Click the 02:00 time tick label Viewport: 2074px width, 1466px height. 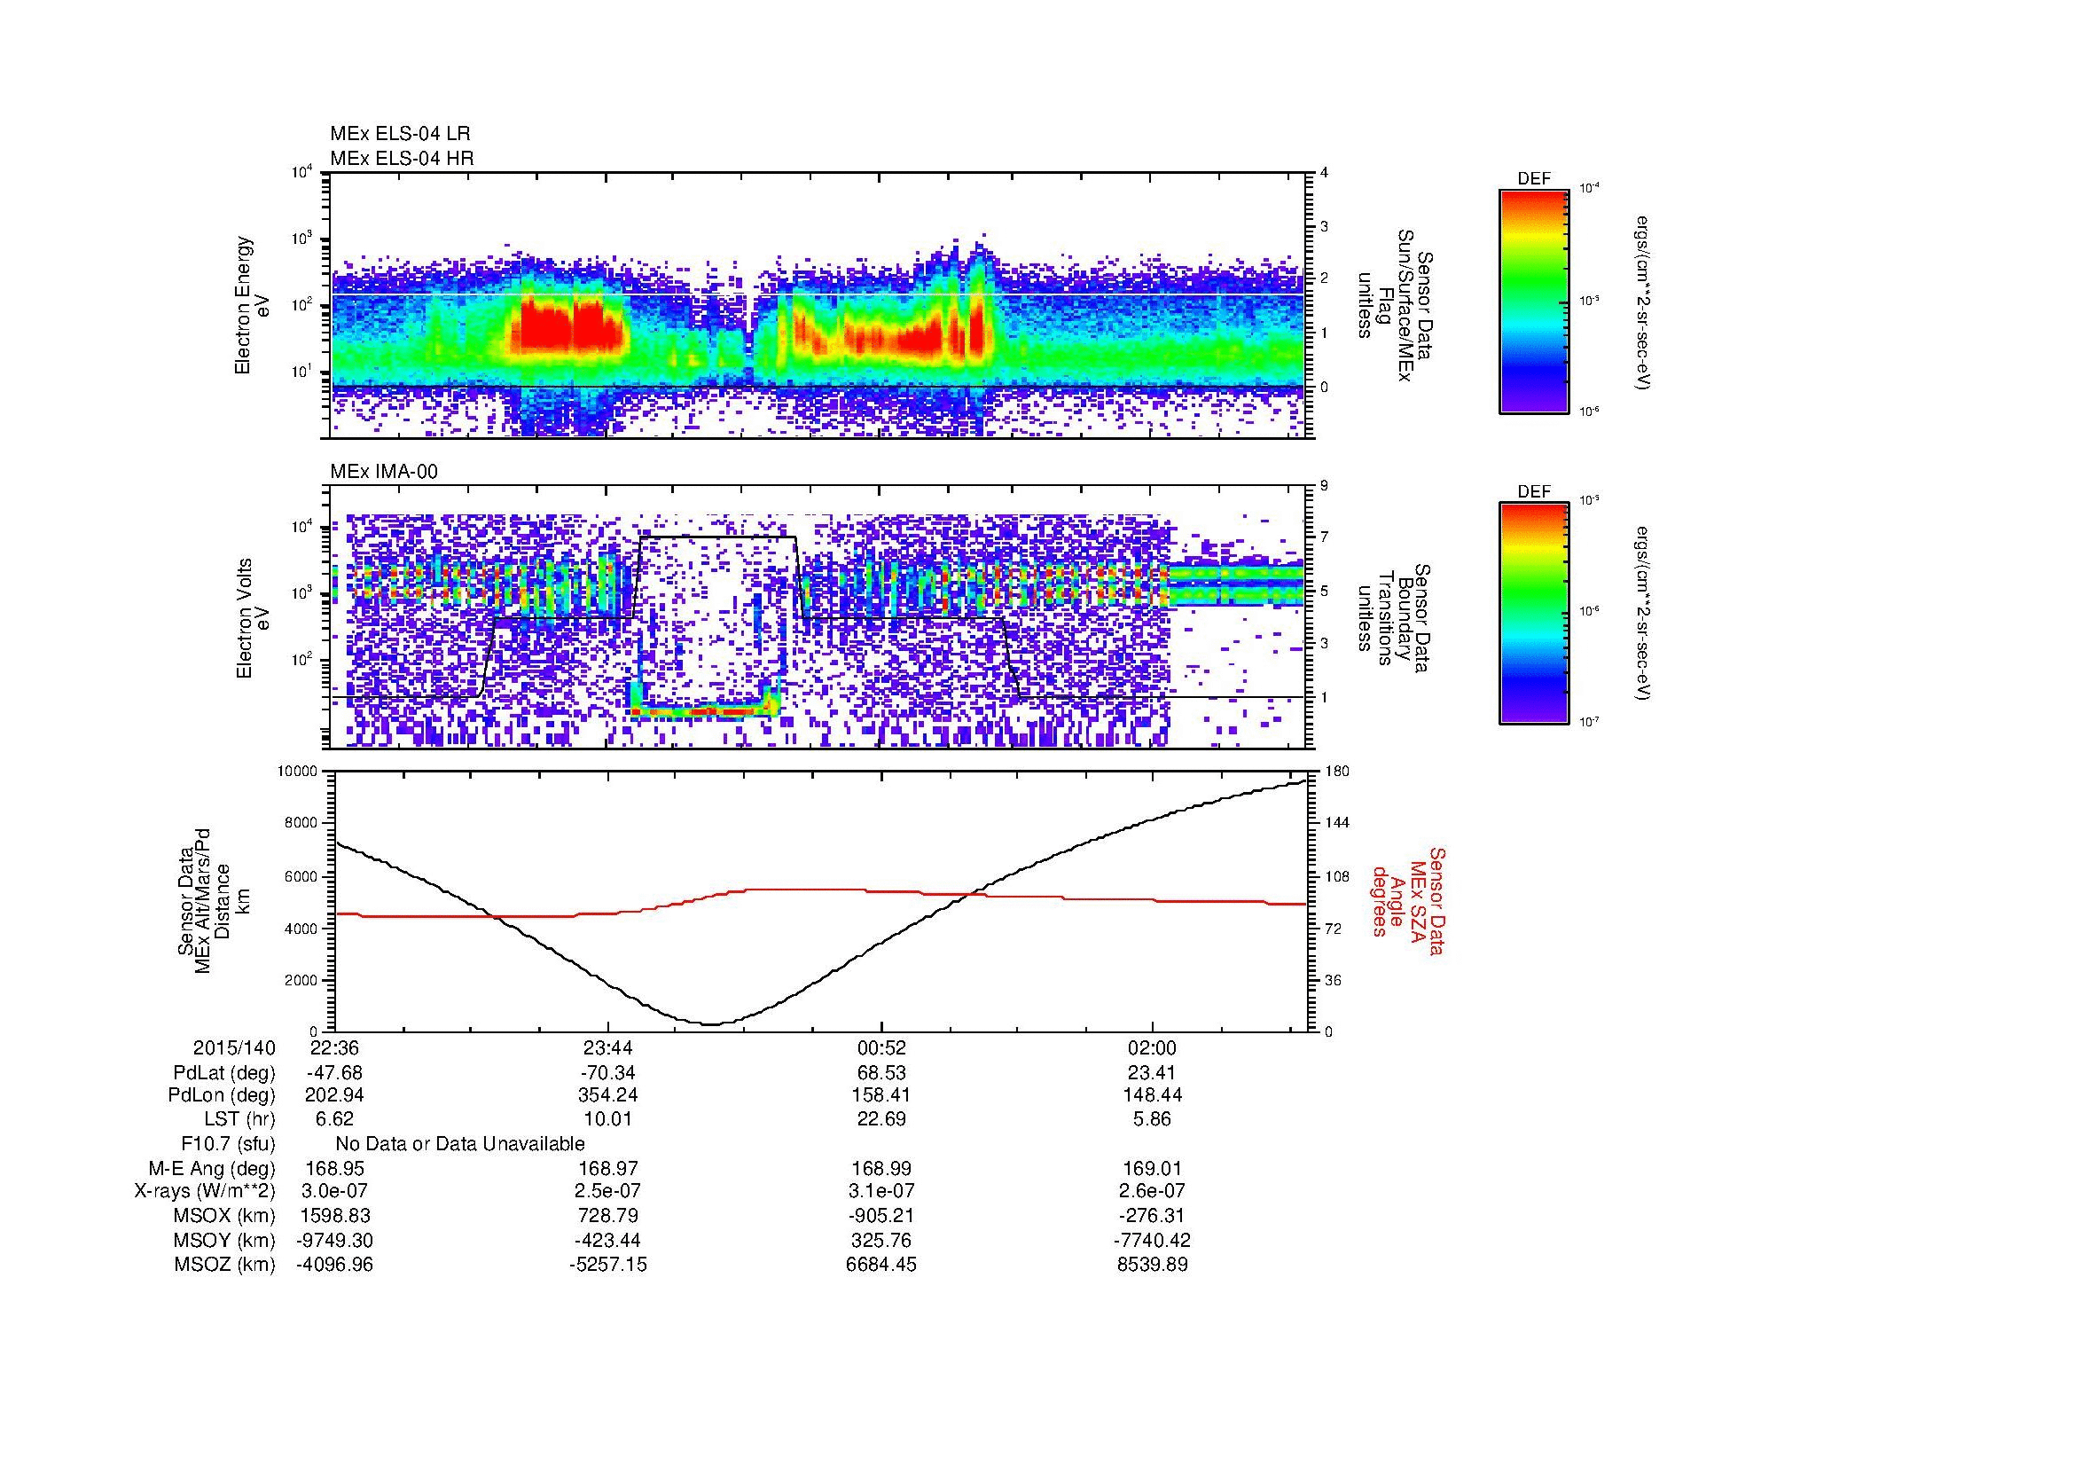point(1153,1048)
